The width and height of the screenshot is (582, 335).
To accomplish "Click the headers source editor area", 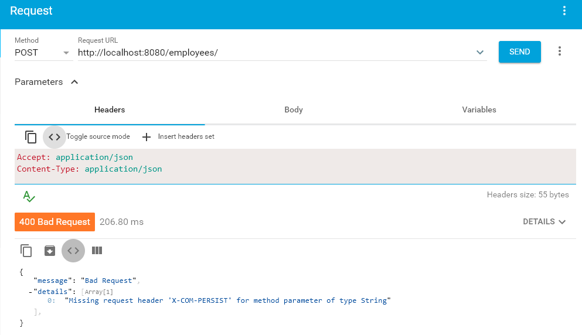I will [295, 166].
